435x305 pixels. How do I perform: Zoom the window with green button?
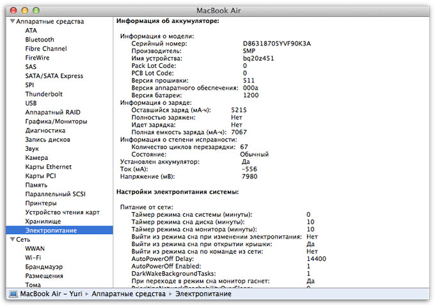click(x=36, y=10)
